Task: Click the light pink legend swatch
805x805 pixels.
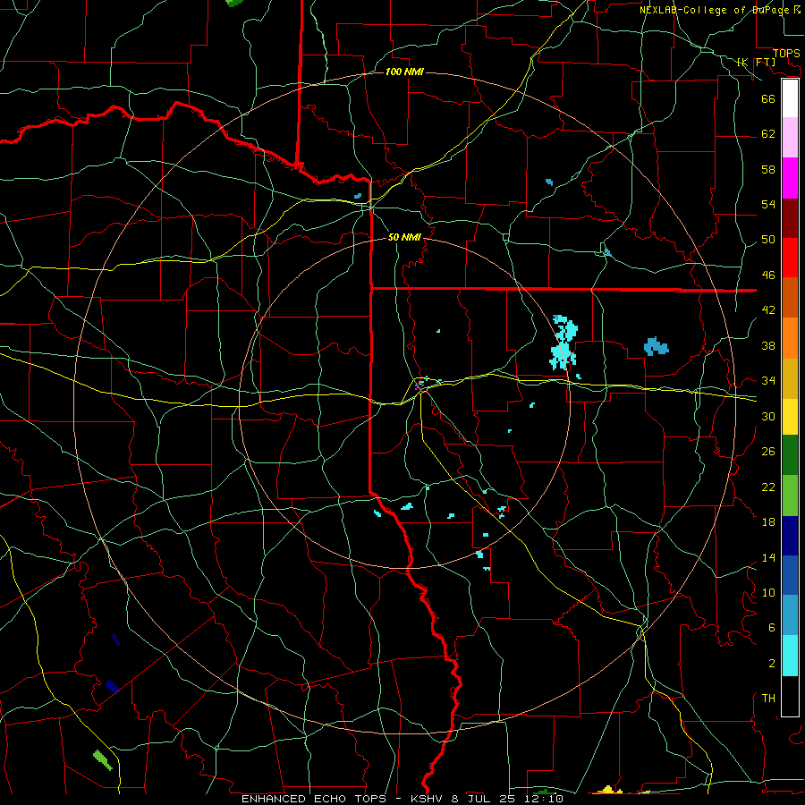Action: (790, 137)
